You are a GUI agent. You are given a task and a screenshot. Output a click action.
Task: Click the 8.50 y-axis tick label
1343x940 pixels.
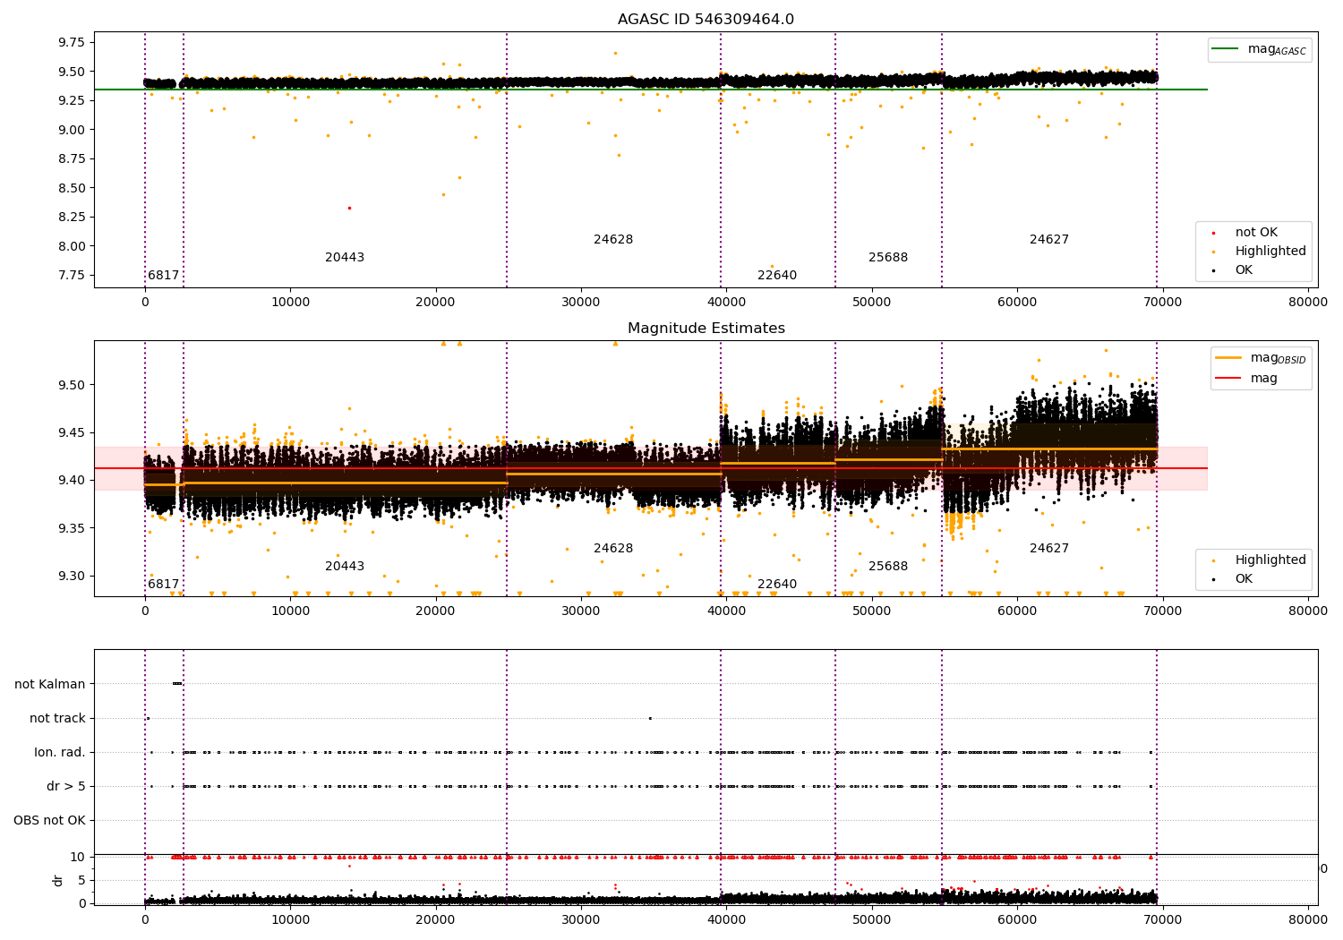(x=71, y=188)
